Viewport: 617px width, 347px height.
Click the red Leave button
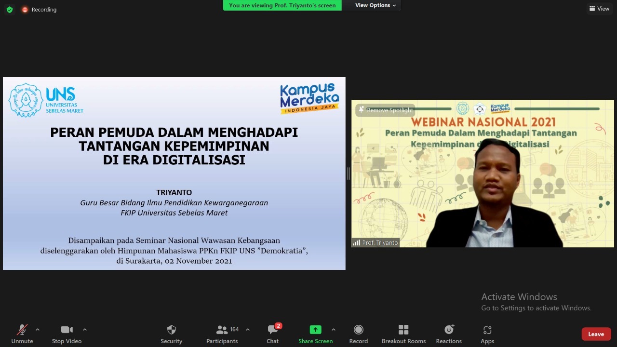(x=596, y=334)
